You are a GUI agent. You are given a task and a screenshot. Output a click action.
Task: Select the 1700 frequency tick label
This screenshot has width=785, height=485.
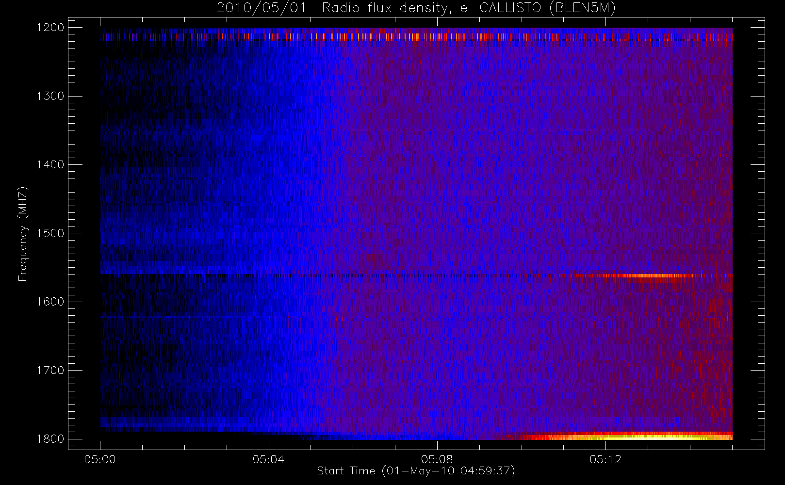pyautogui.click(x=50, y=370)
